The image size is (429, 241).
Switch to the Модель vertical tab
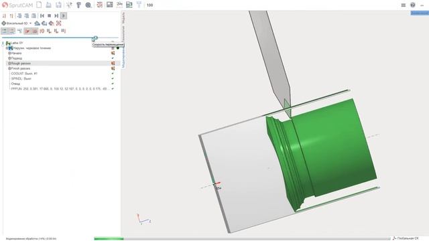tap(123, 18)
